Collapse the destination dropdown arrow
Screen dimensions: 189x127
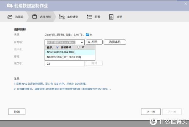pyautogui.click(x=82, y=42)
